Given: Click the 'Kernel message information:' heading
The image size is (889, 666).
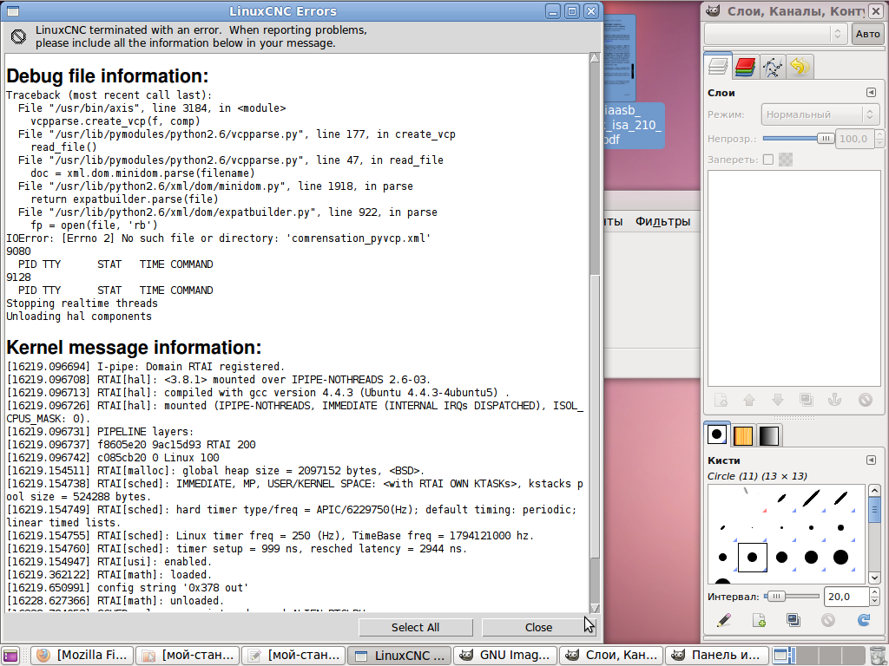Looking at the screenshot, I should [134, 347].
